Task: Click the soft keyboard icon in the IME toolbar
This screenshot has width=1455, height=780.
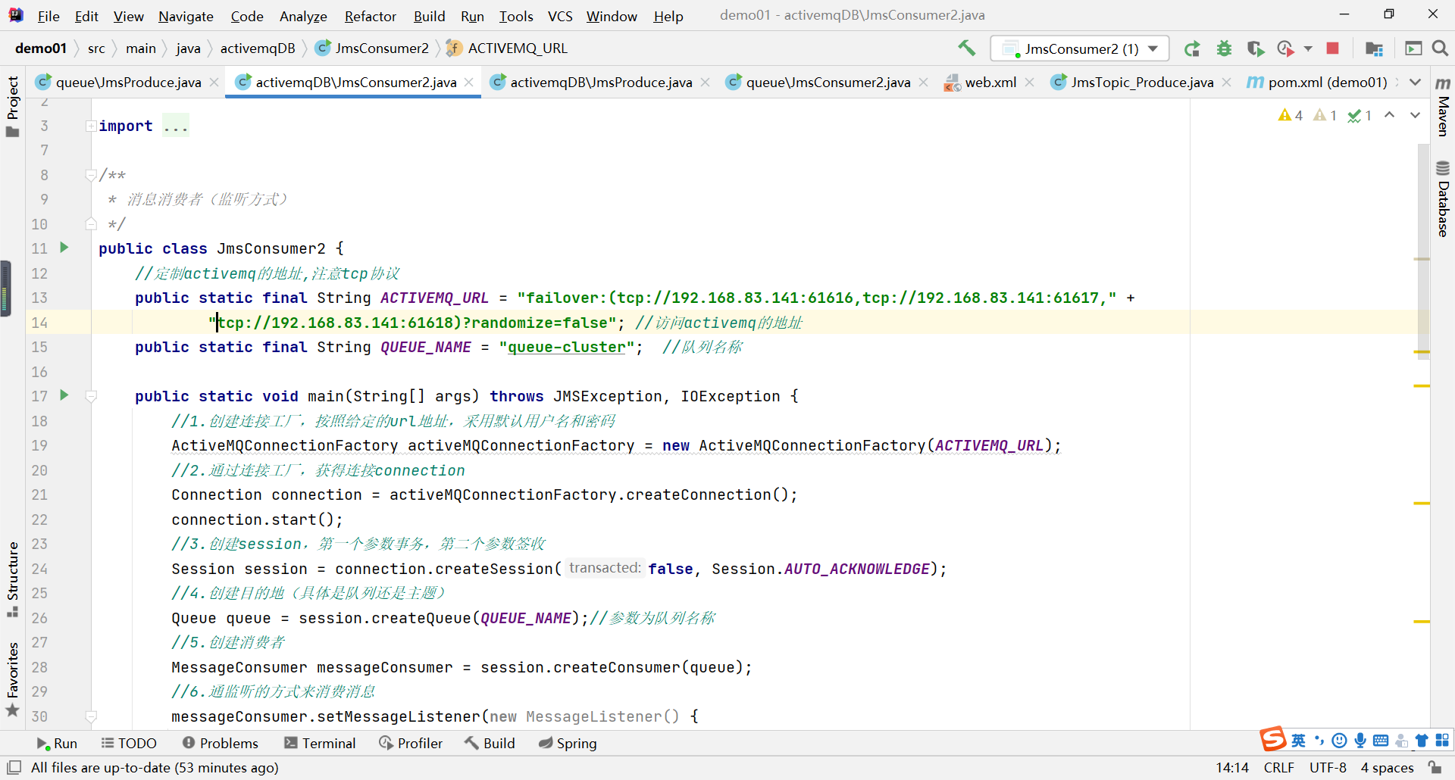Action: pyautogui.click(x=1381, y=741)
